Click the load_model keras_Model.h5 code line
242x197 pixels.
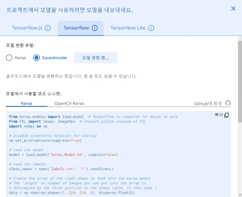click(x=63, y=155)
